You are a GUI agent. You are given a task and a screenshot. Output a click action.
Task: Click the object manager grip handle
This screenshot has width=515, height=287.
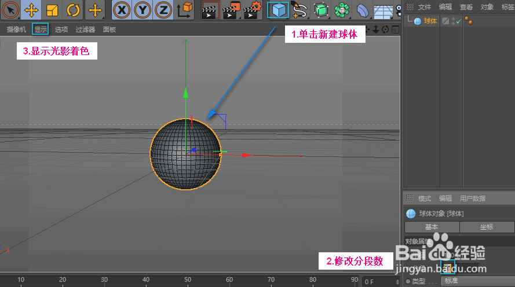410,6
